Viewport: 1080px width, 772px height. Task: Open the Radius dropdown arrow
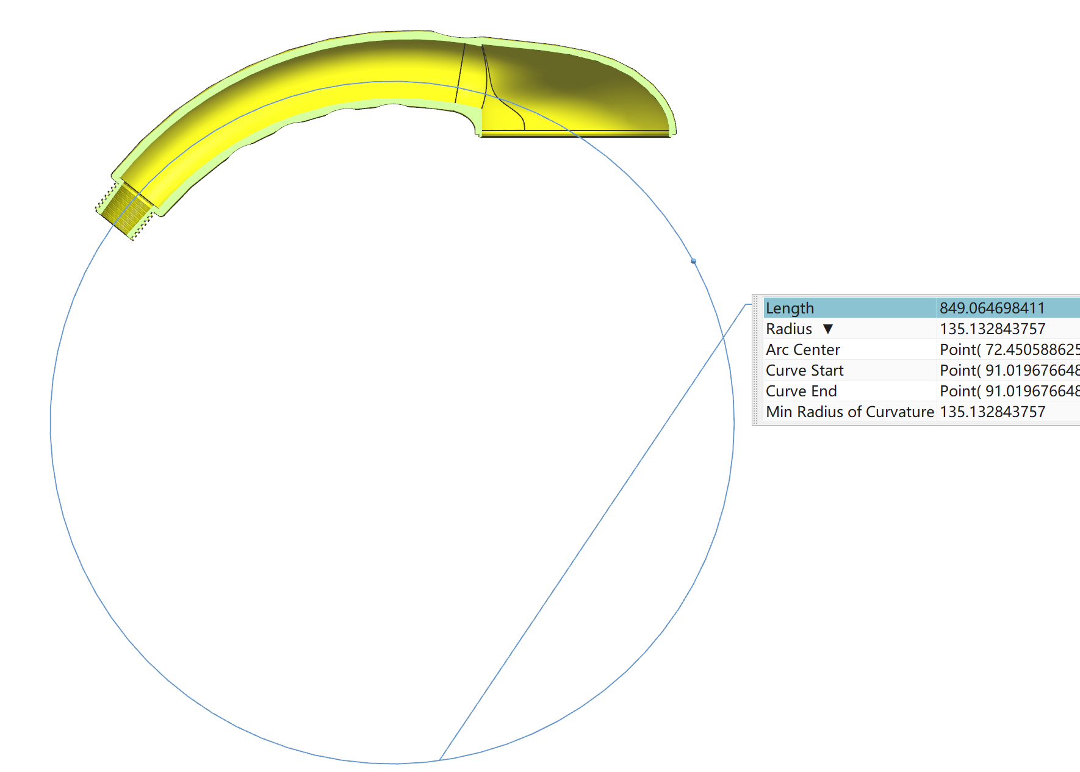coord(827,329)
